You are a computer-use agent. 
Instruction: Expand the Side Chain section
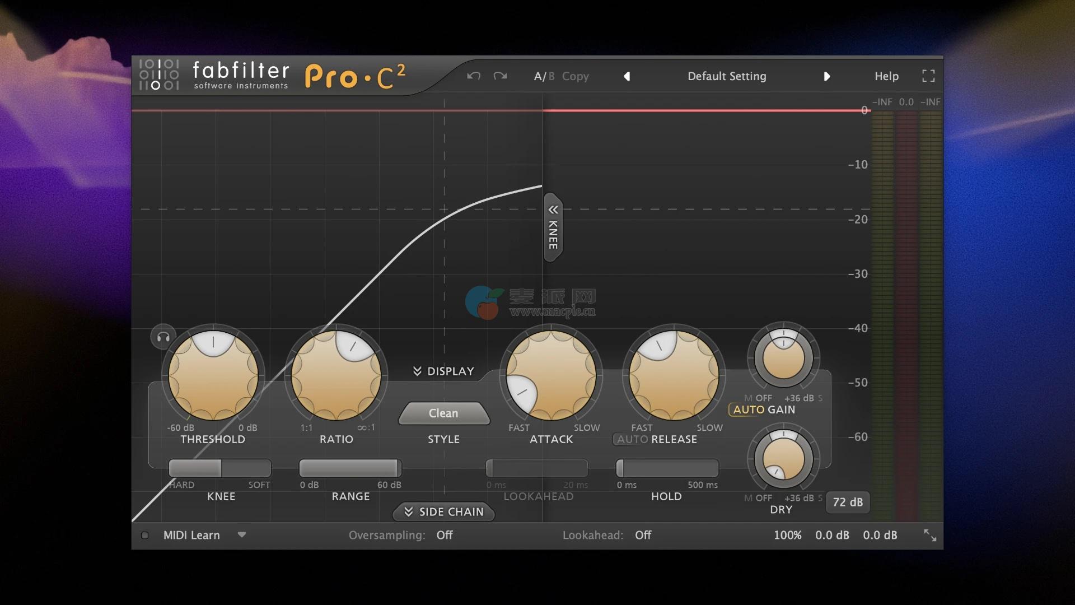click(443, 511)
